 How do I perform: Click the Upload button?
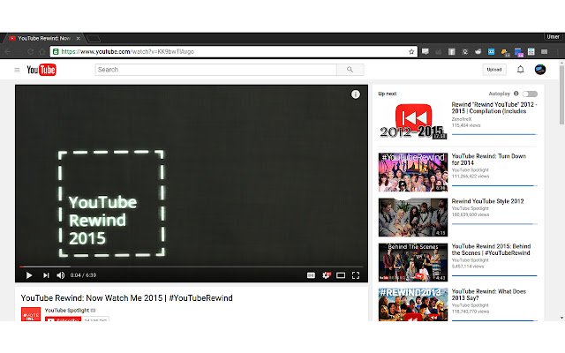coord(494,70)
